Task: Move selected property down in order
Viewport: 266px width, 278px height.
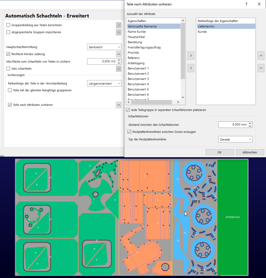Action: click(x=261, y=68)
